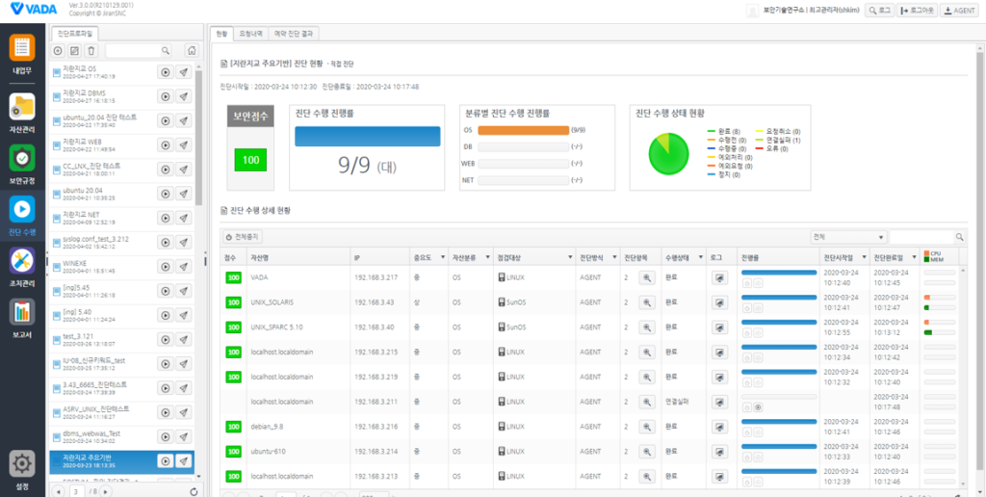Run diagnosis for 지란지교 OS profile

point(165,71)
